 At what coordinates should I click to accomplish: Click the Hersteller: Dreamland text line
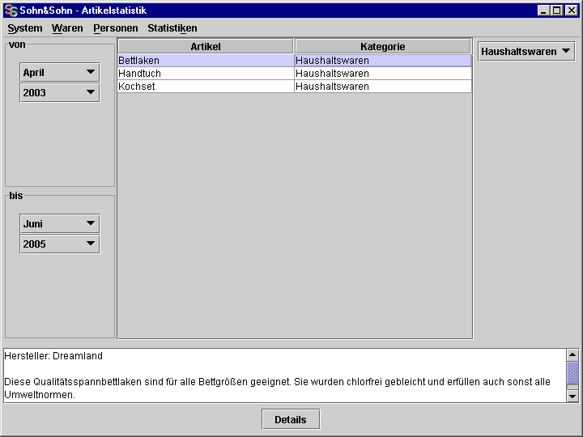[53, 355]
